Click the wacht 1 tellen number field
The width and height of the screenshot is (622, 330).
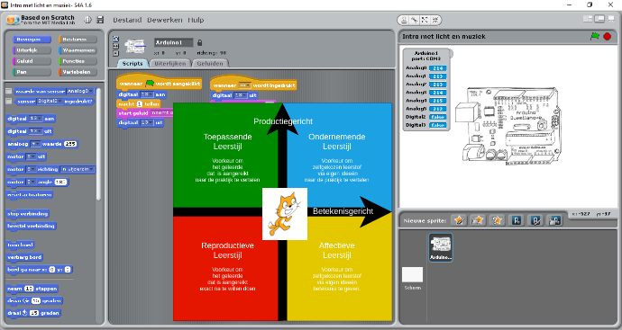pyautogui.click(x=139, y=104)
